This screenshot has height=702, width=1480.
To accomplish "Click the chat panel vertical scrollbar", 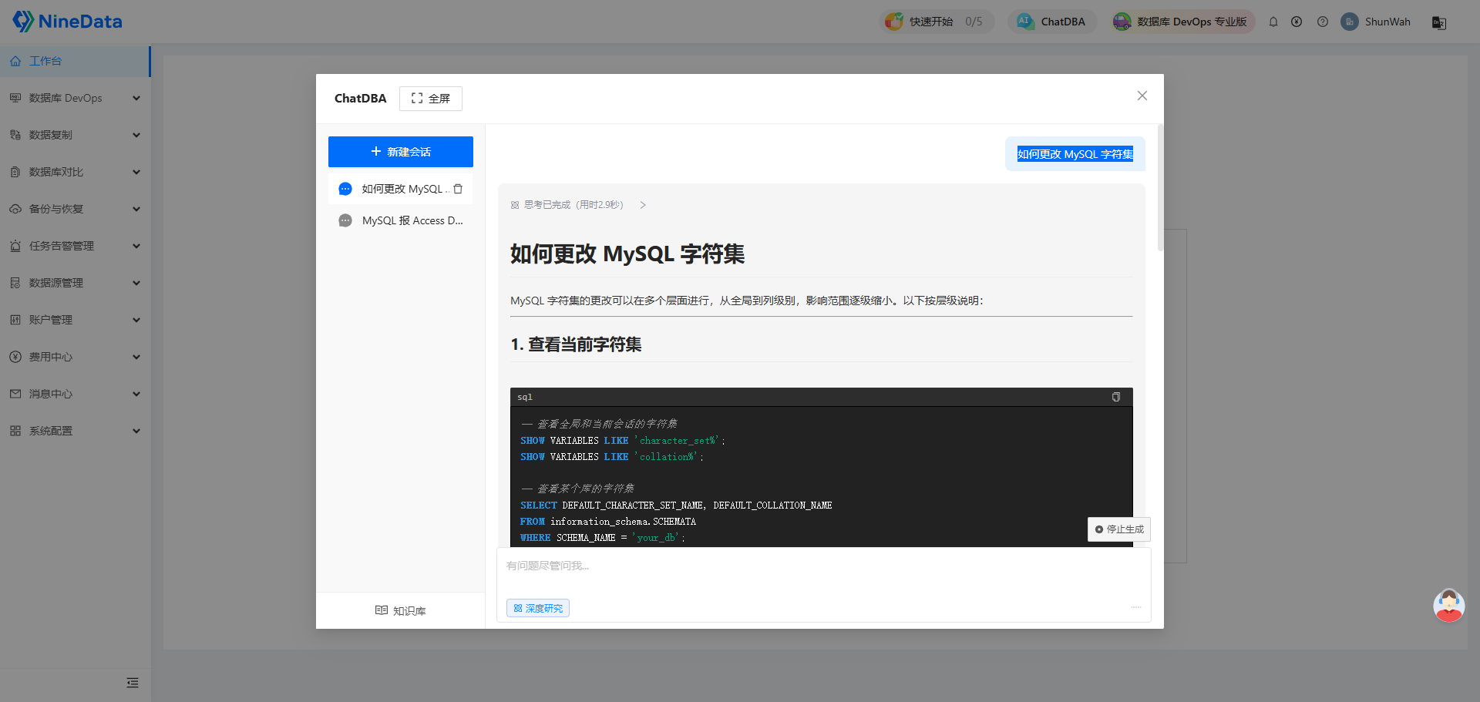I will pyautogui.click(x=1160, y=188).
